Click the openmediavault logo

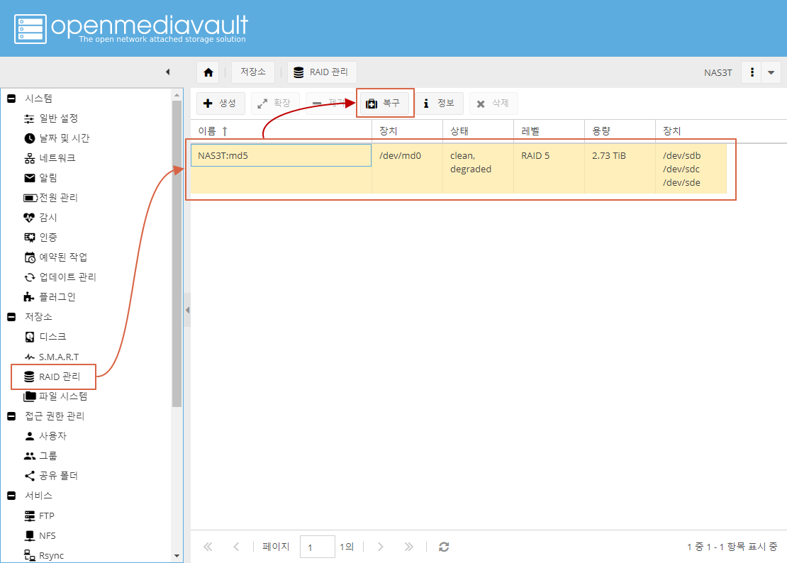[131, 28]
